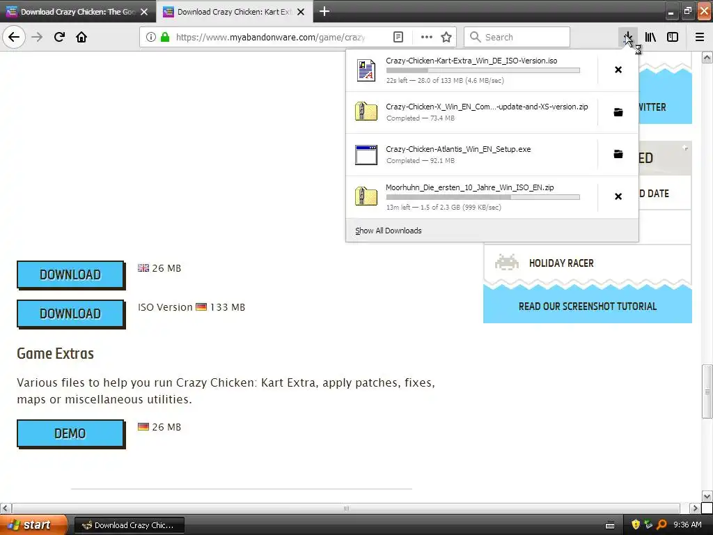
Task: Open Read Our Screenshot Tutorial link
Action: (x=588, y=307)
